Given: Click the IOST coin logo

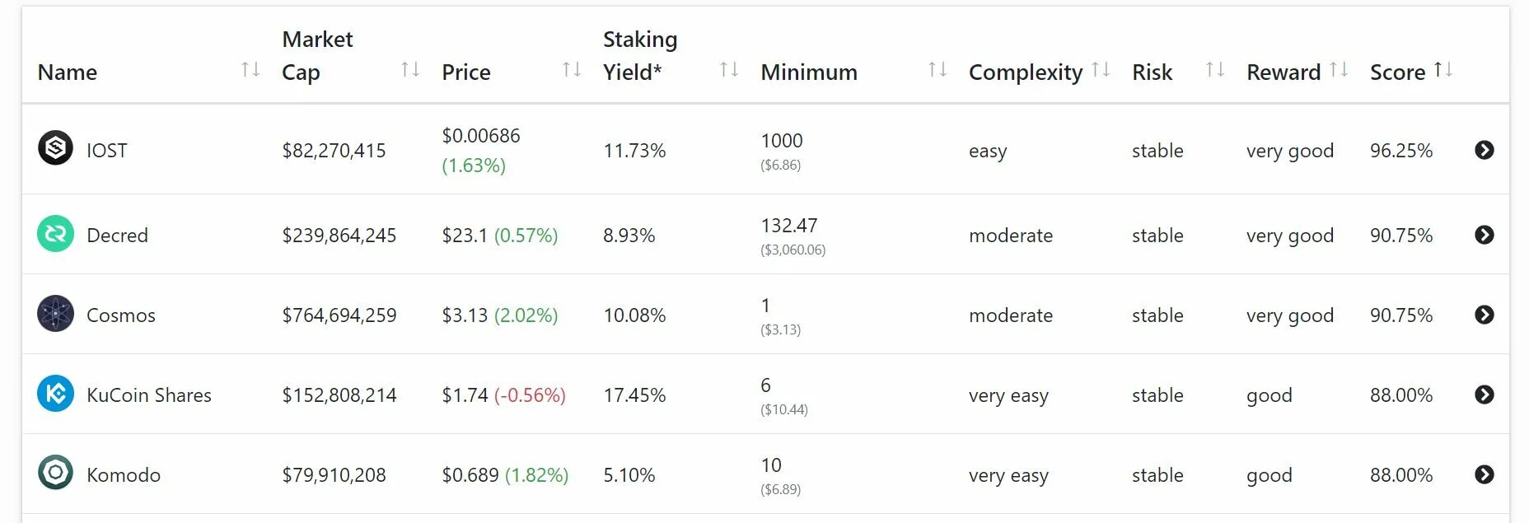Looking at the screenshot, I should 55,148.
